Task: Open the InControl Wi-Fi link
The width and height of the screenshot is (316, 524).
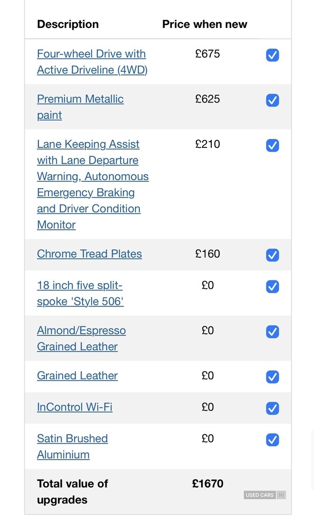Action: coord(74,407)
